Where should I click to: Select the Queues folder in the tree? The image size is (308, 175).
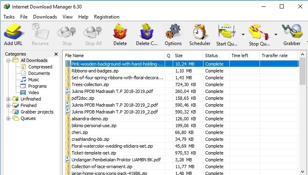tap(28, 118)
